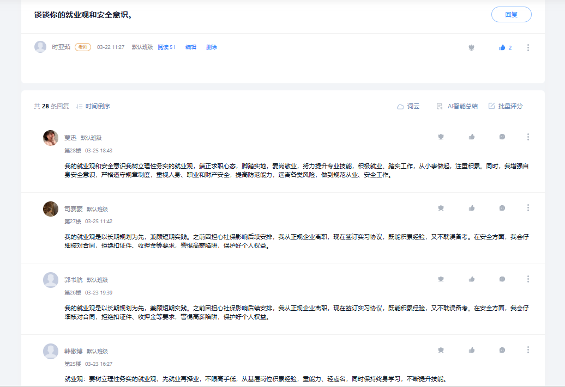Open the AI智能总结 summary
Screen dimensions: 565x387
[x=462, y=106]
